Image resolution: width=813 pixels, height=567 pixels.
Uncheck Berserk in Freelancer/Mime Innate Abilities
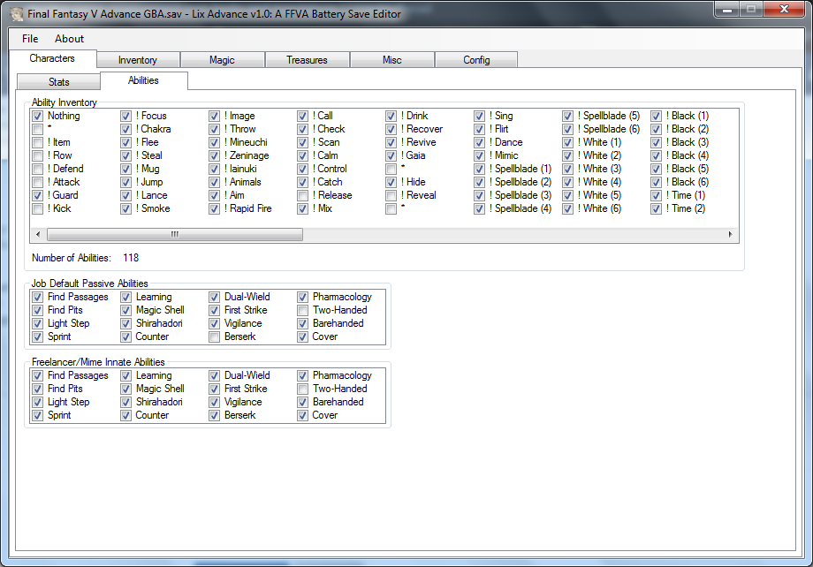click(214, 415)
